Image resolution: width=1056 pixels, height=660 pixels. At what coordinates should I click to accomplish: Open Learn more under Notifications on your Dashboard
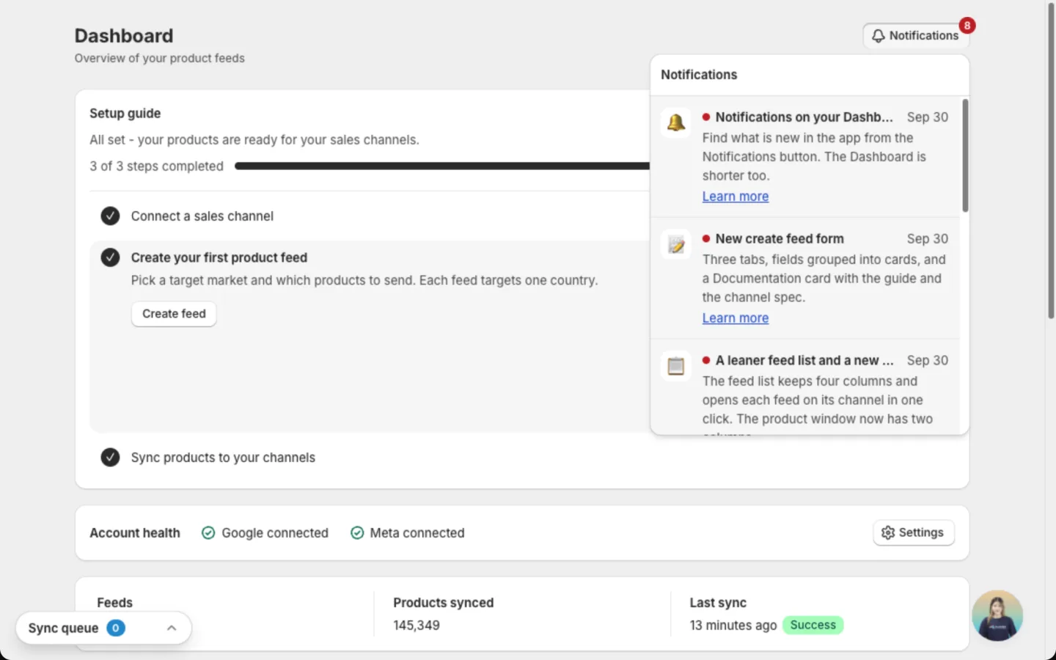click(736, 197)
